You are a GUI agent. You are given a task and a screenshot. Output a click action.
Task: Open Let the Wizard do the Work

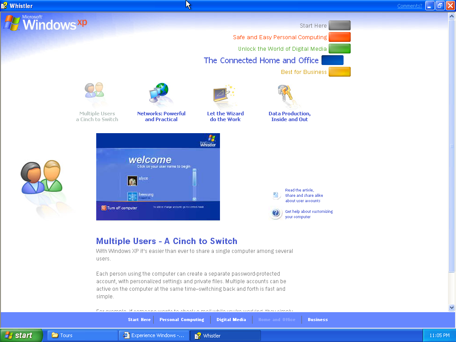tap(225, 116)
